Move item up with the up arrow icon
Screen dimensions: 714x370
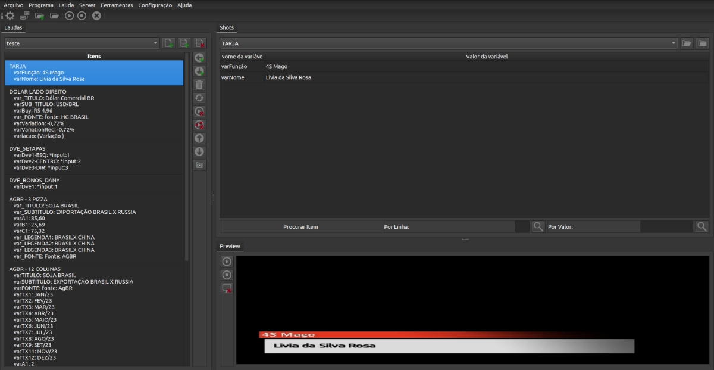(x=199, y=138)
